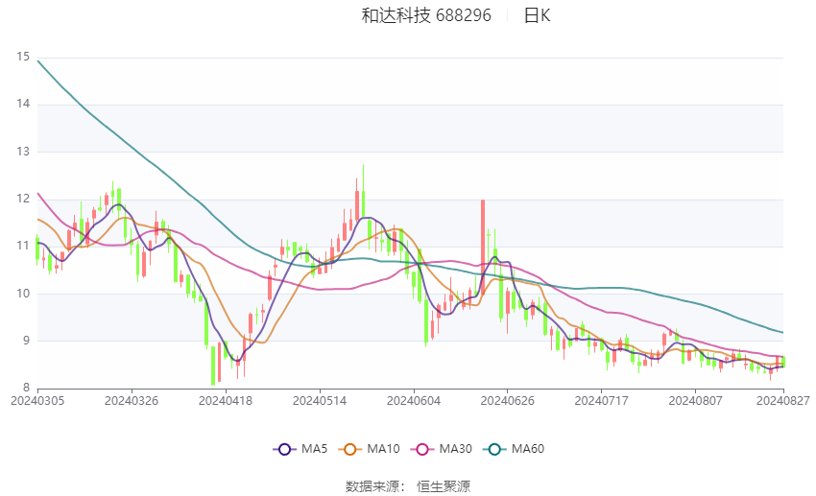Click x-axis date label 20240326
Screen dimensions: 816x496
pyautogui.click(x=132, y=401)
